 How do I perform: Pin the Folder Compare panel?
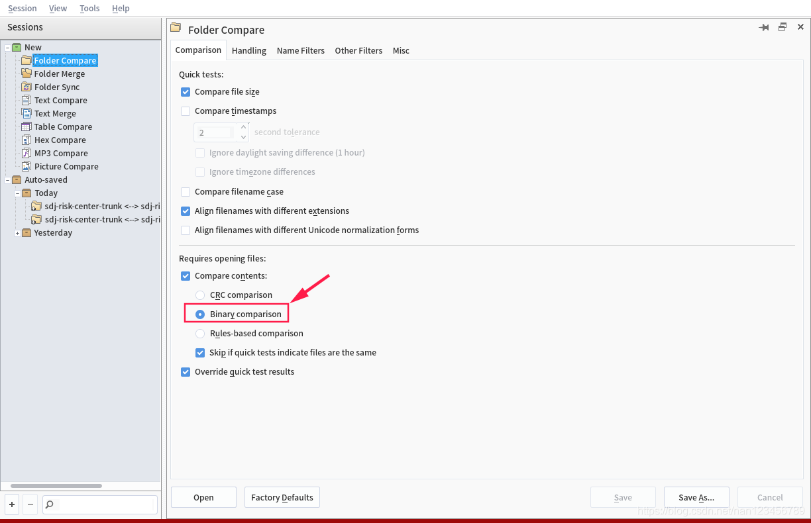764,27
